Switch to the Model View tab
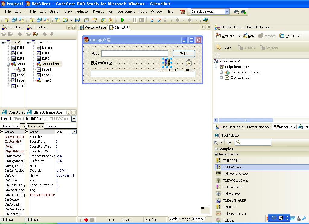This screenshot has width=309, height=224. [x=285, y=127]
